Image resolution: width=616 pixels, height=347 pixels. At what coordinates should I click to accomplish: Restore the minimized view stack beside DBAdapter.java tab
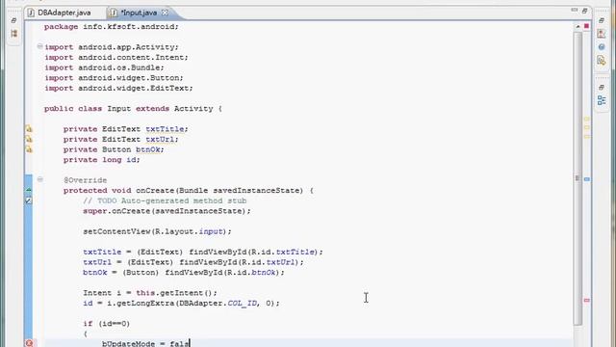click(x=13, y=20)
